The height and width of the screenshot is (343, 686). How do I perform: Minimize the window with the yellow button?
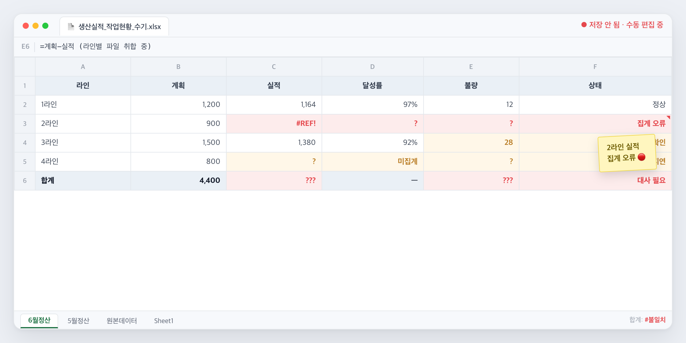[36, 26]
